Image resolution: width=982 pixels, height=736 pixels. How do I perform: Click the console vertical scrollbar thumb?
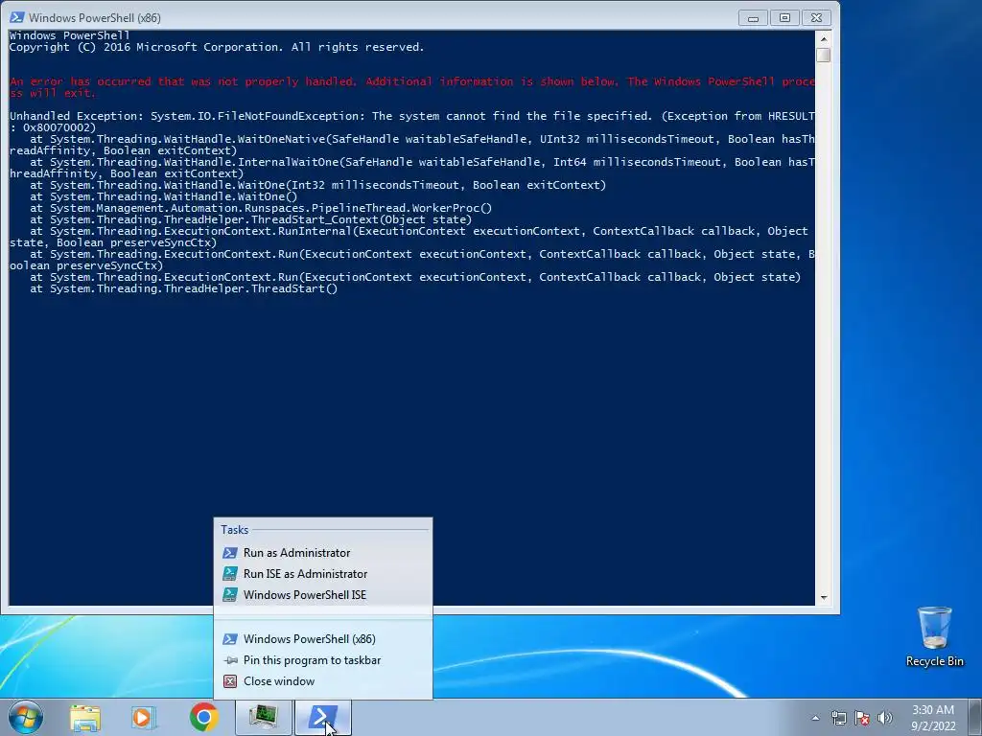pyautogui.click(x=824, y=55)
